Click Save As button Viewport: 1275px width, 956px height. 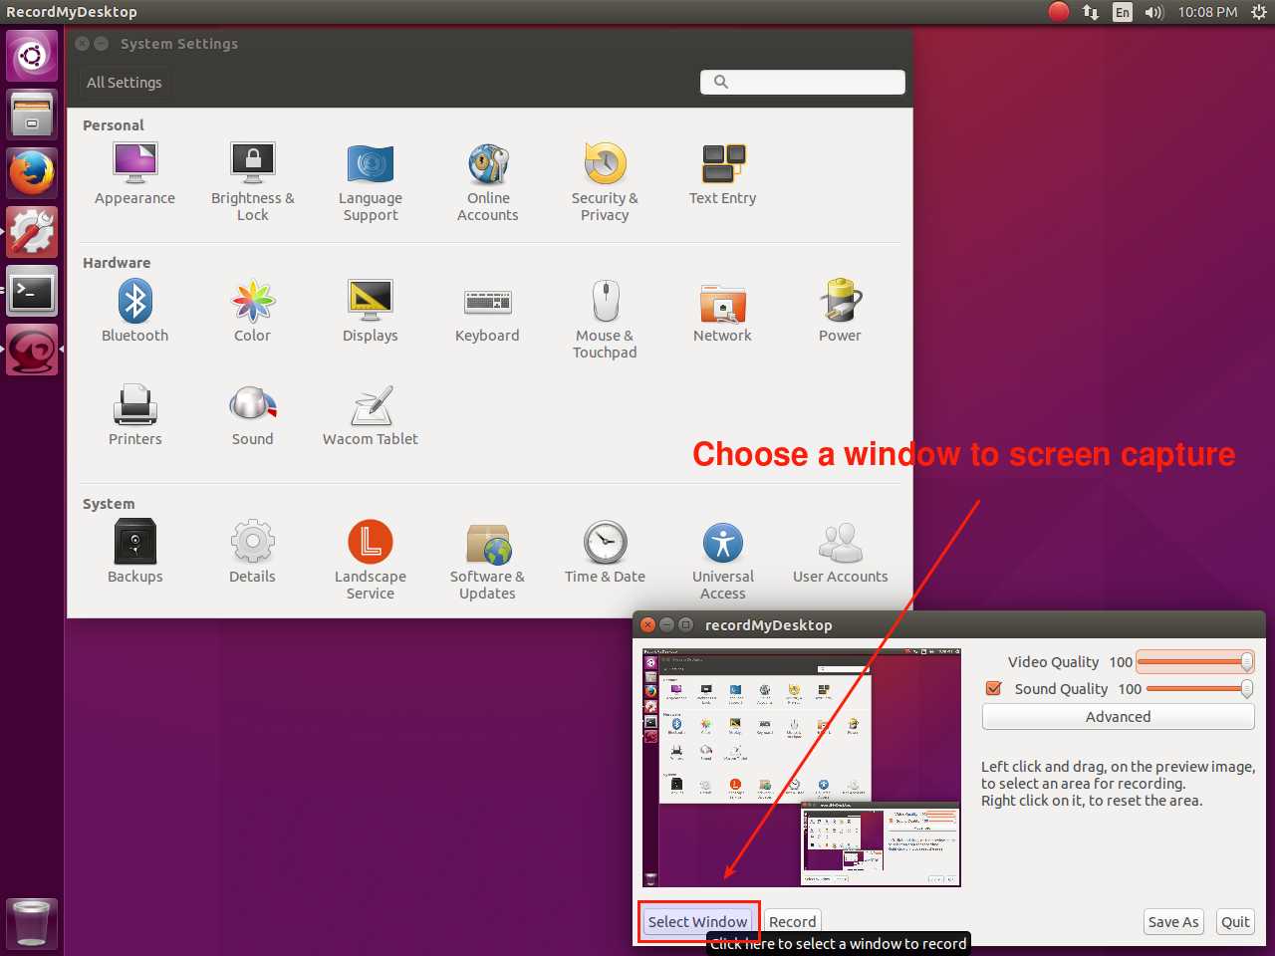point(1172,922)
